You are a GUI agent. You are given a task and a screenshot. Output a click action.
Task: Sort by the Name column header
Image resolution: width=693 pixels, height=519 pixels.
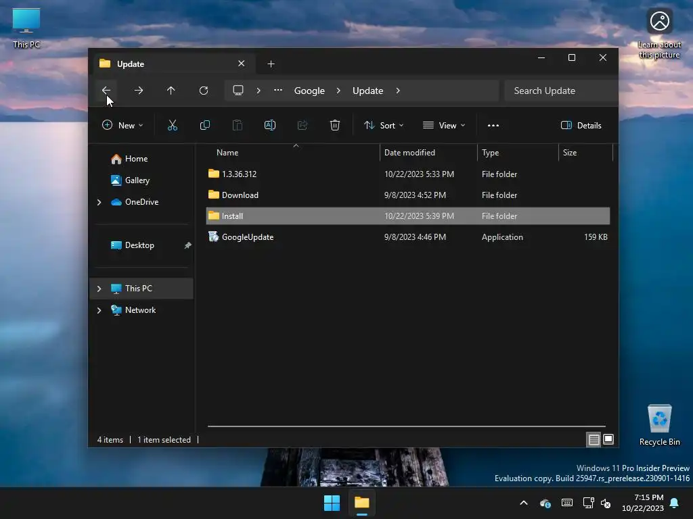(293, 153)
